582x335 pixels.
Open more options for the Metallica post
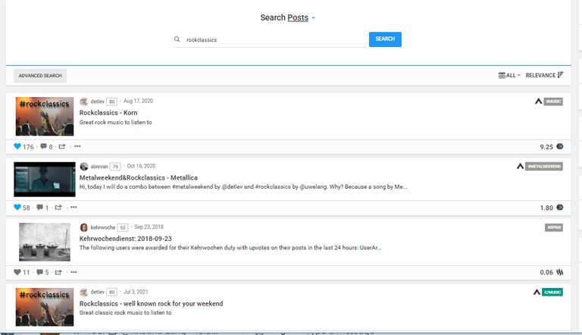(x=74, y=207)
